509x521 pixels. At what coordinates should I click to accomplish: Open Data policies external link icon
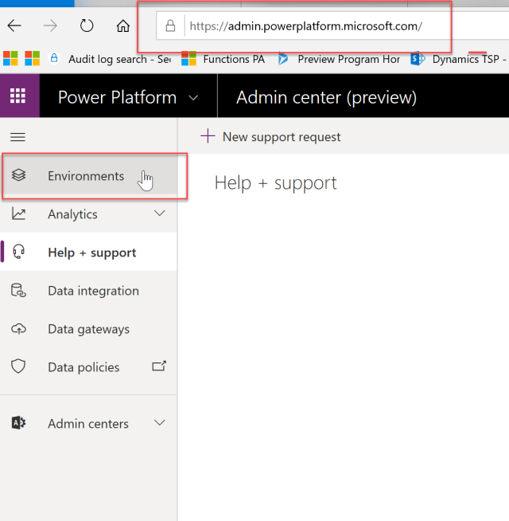(159, 366)
